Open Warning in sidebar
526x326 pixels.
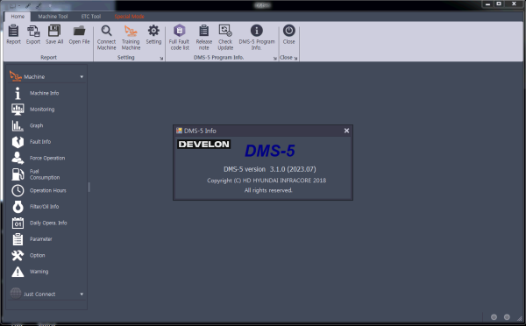point(39,272)
